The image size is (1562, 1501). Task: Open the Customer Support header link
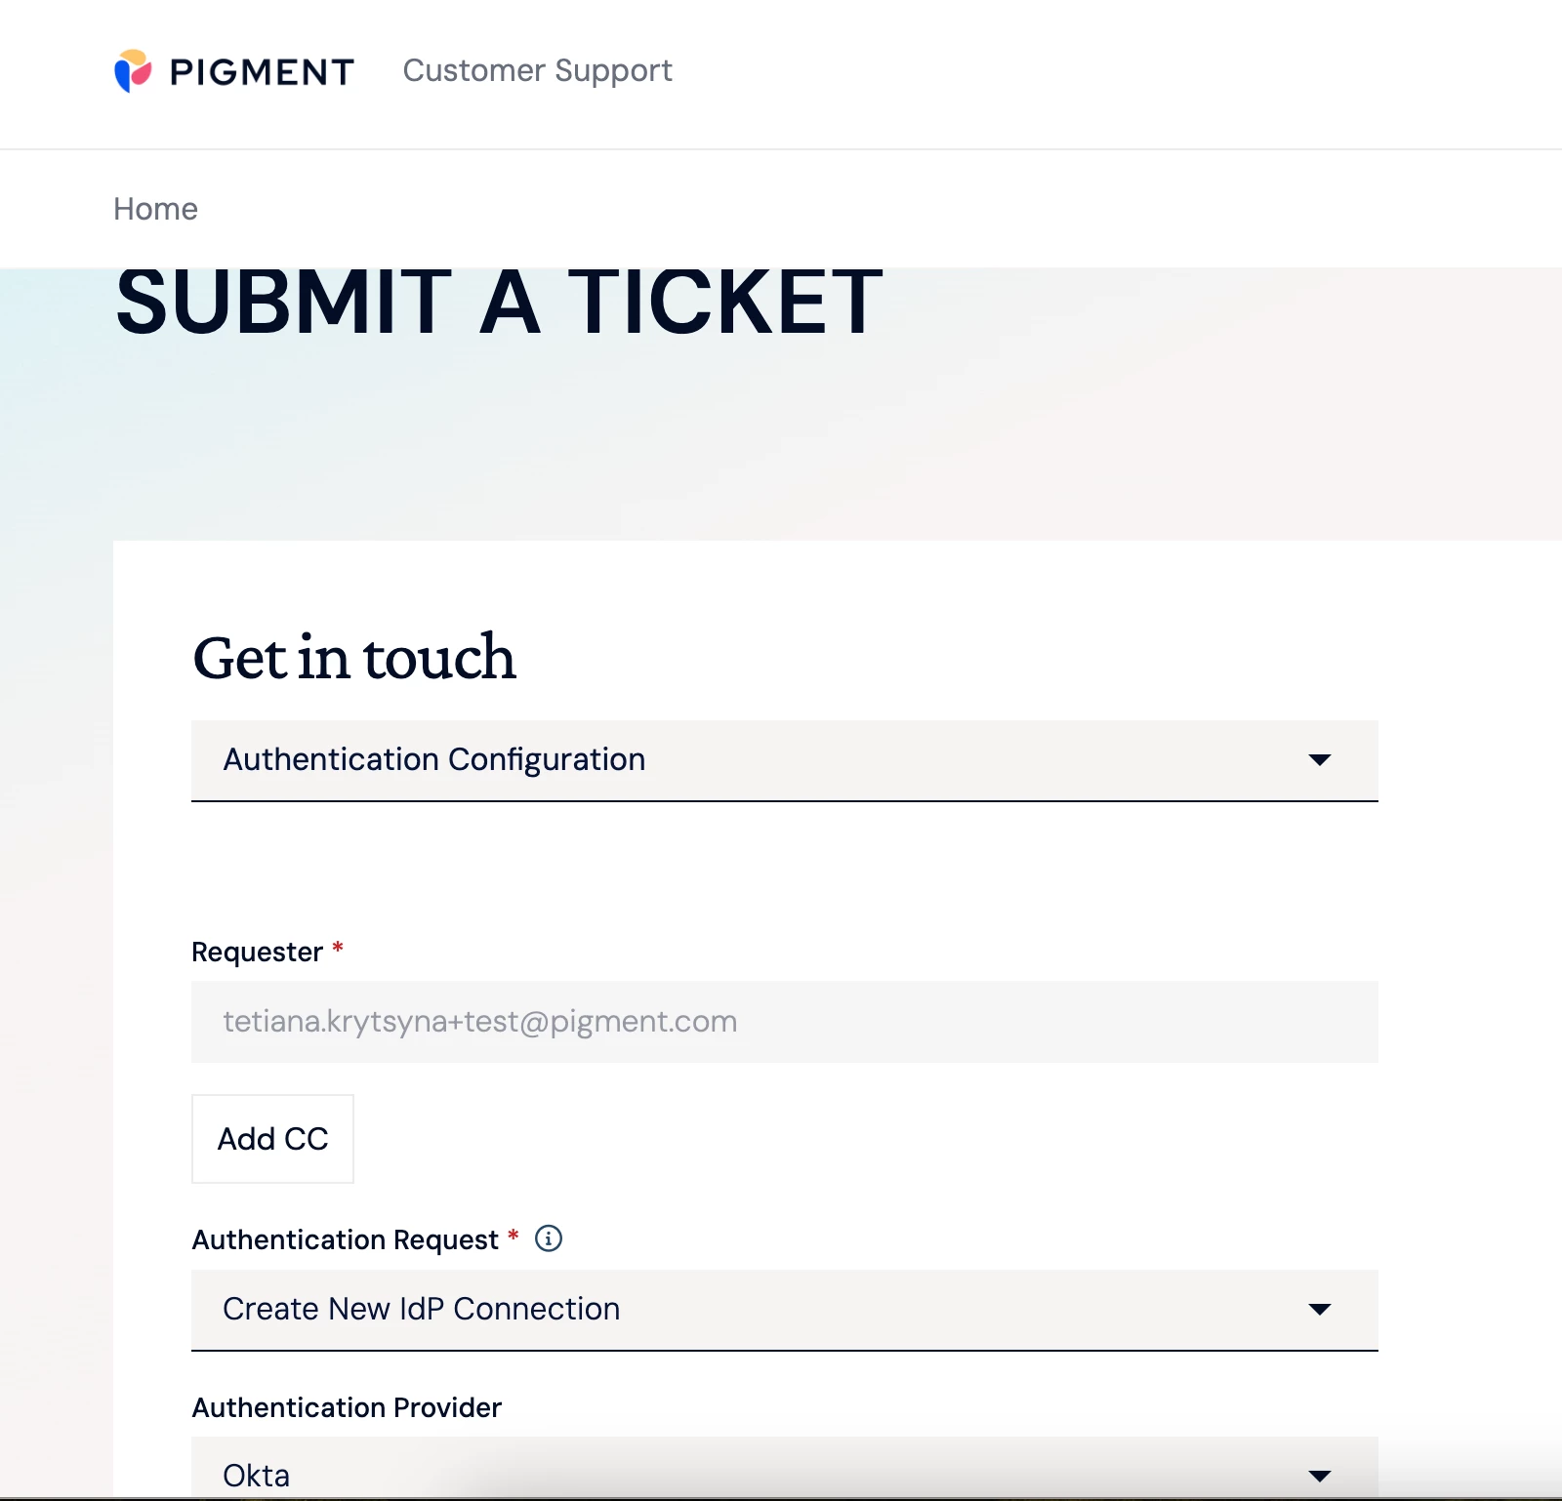[537, 70]
